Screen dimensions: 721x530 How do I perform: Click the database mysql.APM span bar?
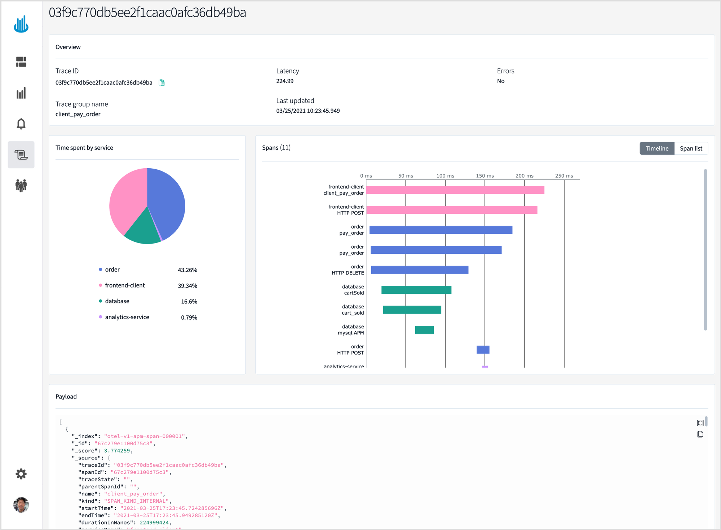click(x=424, y=330)
